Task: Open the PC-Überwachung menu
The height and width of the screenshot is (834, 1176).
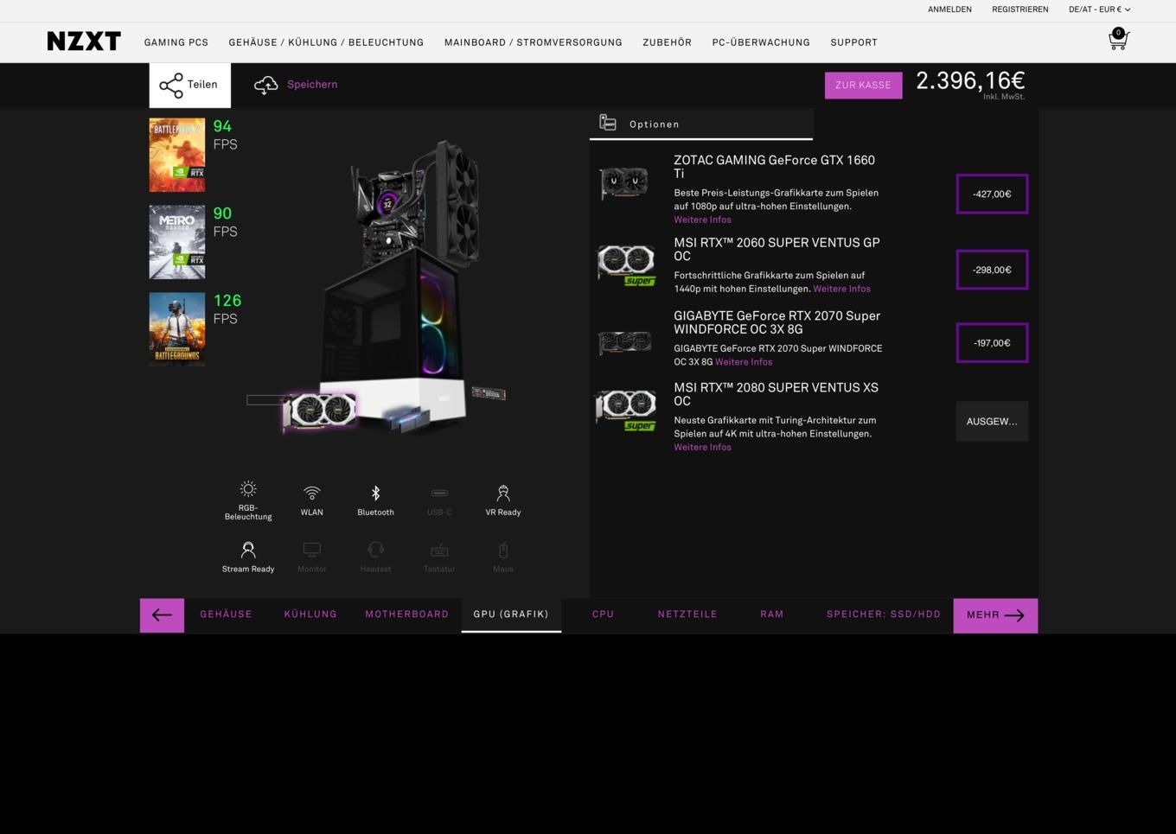Action: [x=761, y=42]
